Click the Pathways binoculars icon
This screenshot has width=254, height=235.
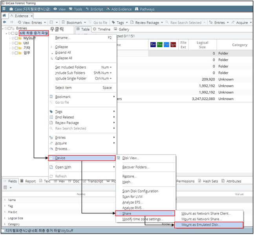point(137,9)
